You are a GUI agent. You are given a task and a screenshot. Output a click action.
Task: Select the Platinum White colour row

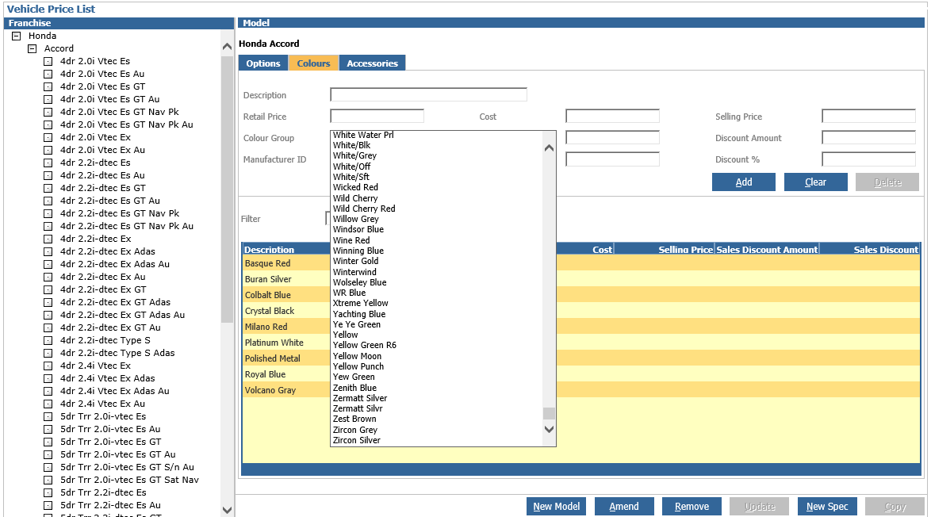(x=581, y=343)
